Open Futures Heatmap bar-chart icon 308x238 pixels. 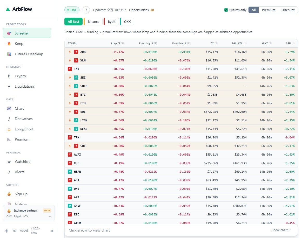[x=9, y=54]
